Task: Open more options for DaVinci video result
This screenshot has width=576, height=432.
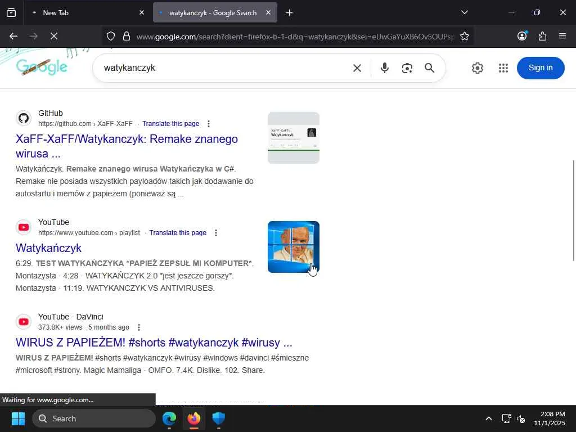Action: point(139,327)
